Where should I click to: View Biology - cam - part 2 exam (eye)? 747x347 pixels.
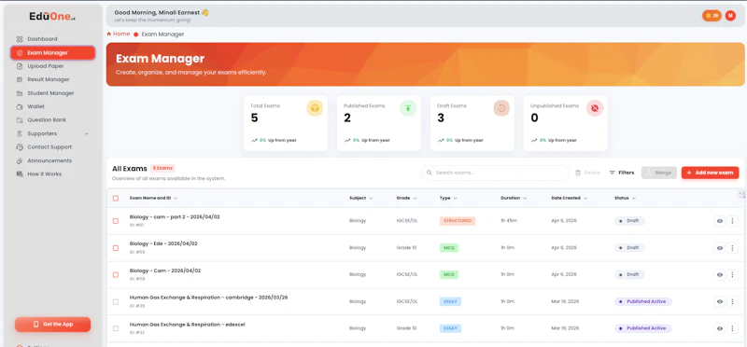pos(719,221)
